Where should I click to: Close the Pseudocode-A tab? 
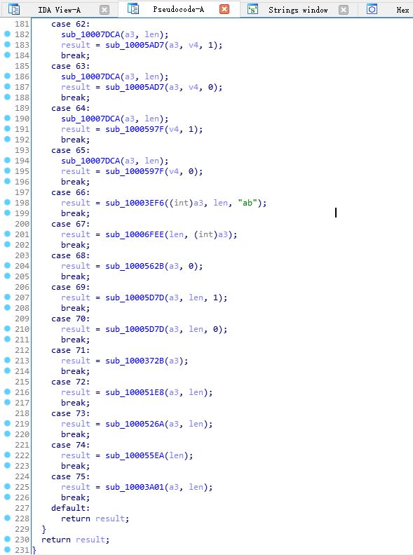pos(224,9)
